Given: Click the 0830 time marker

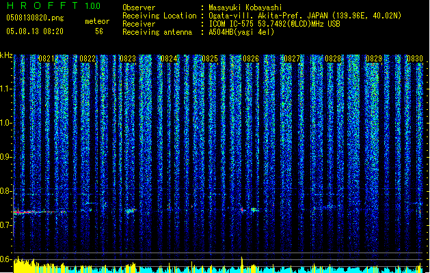Looking at the screenshot, I should click(x=415, y=59).
